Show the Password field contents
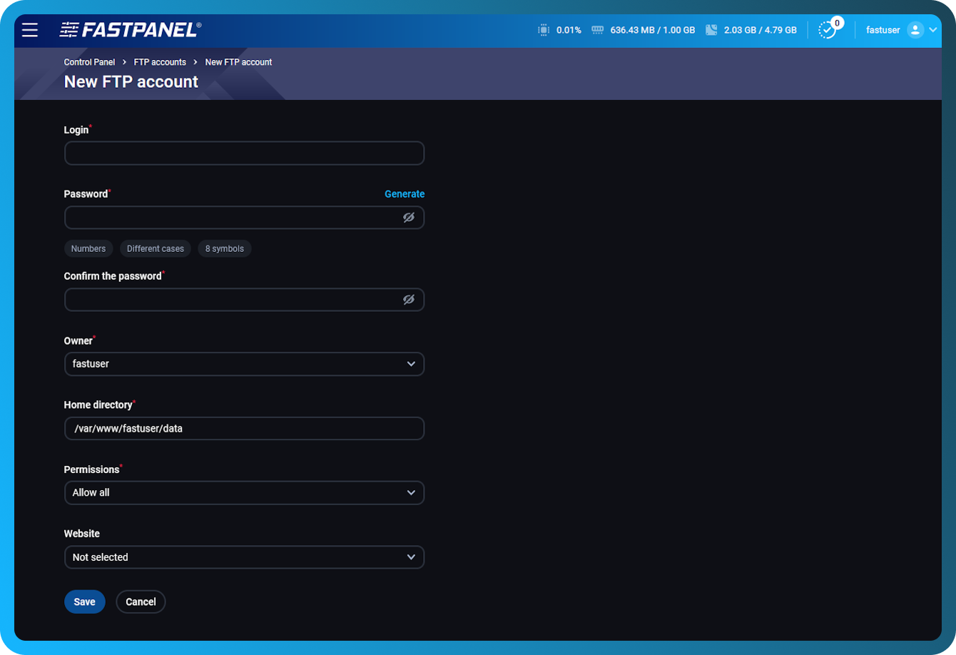Screen dimensions: 956x655 (409, 217)
